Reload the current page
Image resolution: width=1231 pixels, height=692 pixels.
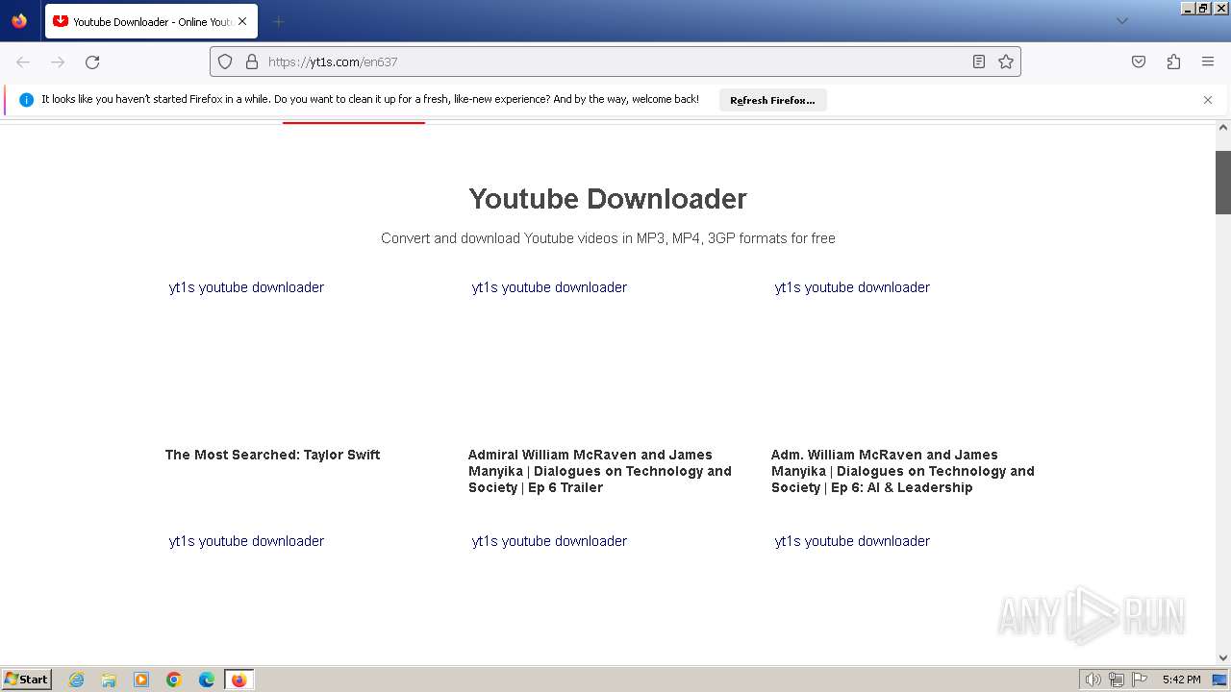pyautogui.click(x=92, y=62)
